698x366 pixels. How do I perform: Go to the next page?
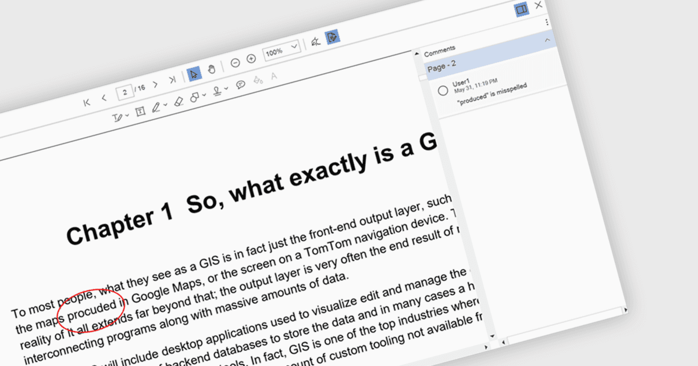(x=155, y=85)
